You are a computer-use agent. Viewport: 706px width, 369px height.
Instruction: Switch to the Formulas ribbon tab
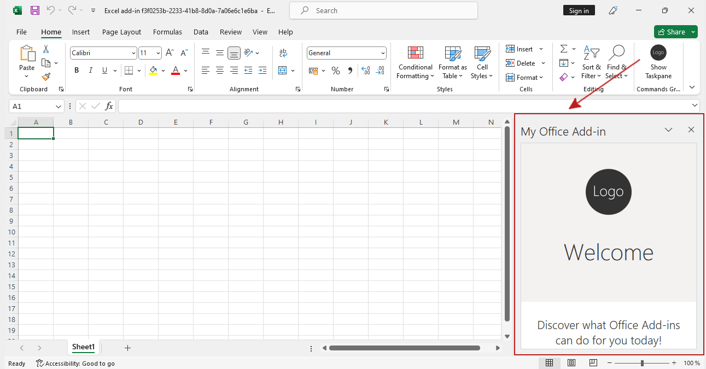tap(167, 32)
